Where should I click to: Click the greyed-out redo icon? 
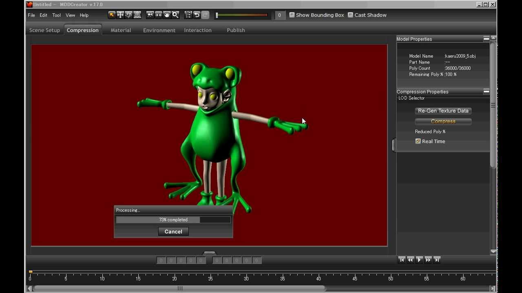205,15
